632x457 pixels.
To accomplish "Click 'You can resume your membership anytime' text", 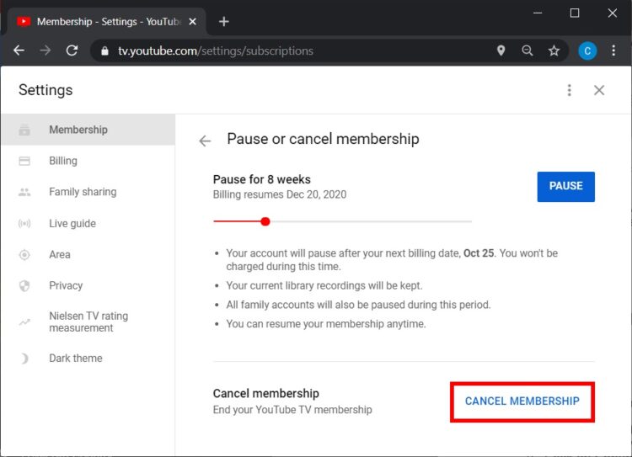I will 325,324.
